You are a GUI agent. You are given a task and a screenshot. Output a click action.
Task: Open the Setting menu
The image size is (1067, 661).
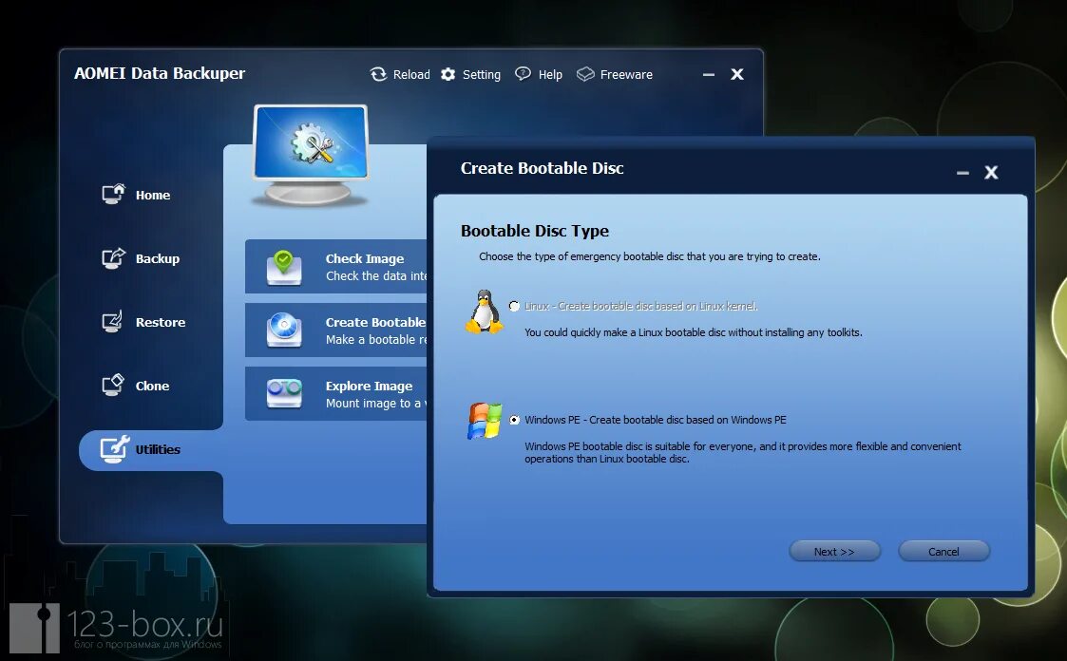[470, 74]
